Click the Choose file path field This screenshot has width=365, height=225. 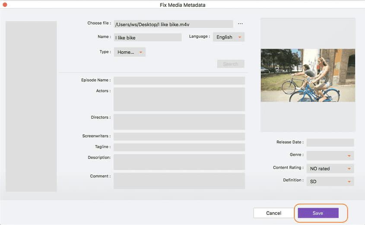pyautogui.click(x=173, y=25)
